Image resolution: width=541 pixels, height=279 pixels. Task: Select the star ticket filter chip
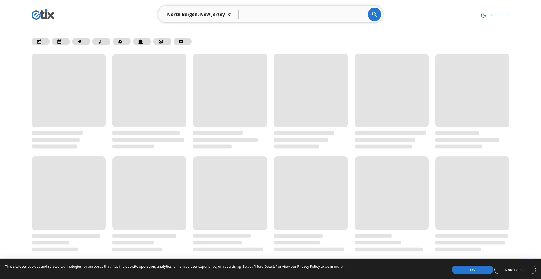click(182, 42)
